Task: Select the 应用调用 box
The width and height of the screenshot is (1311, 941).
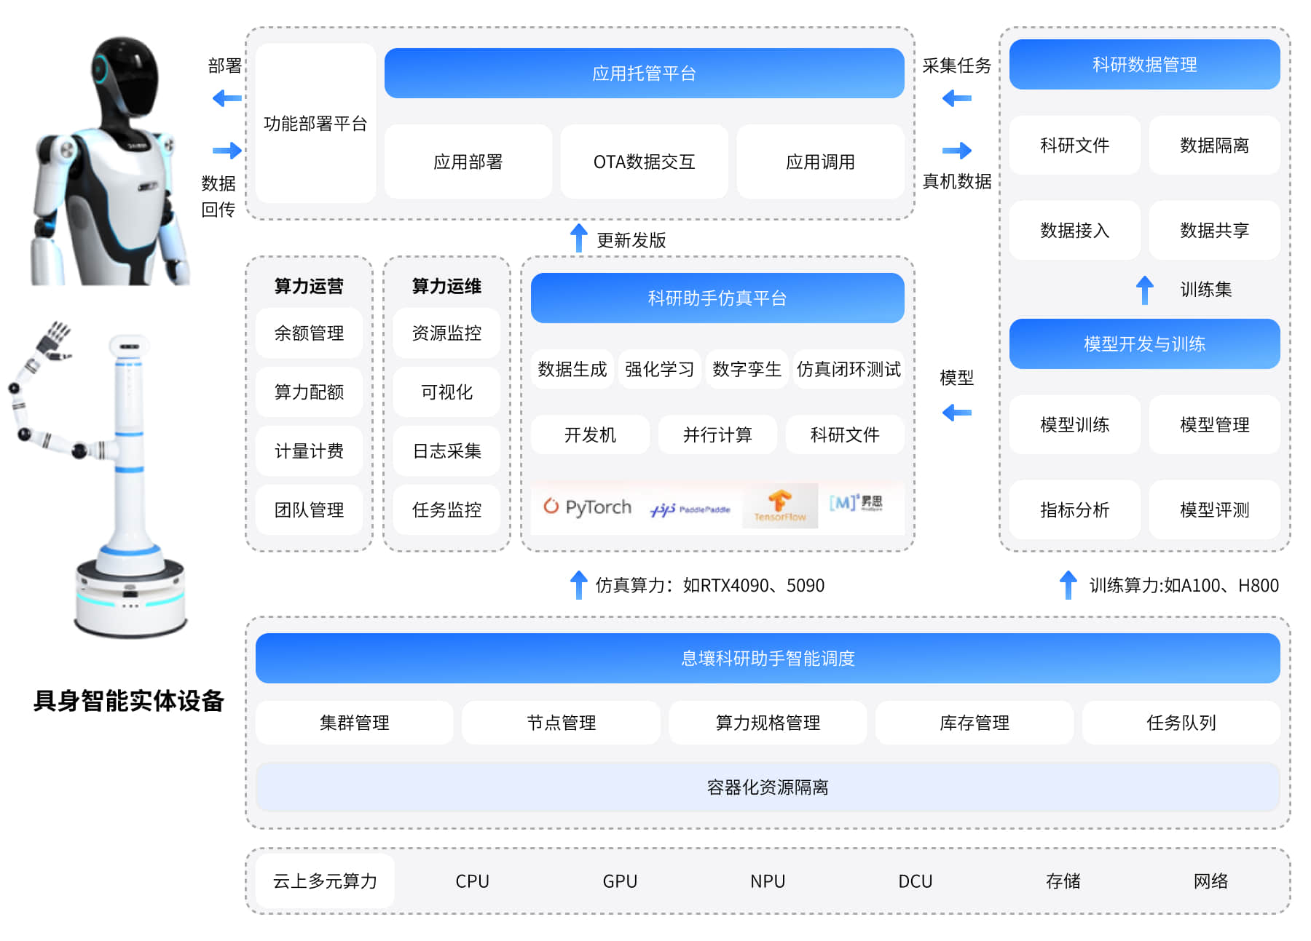Action: (820, 162)
